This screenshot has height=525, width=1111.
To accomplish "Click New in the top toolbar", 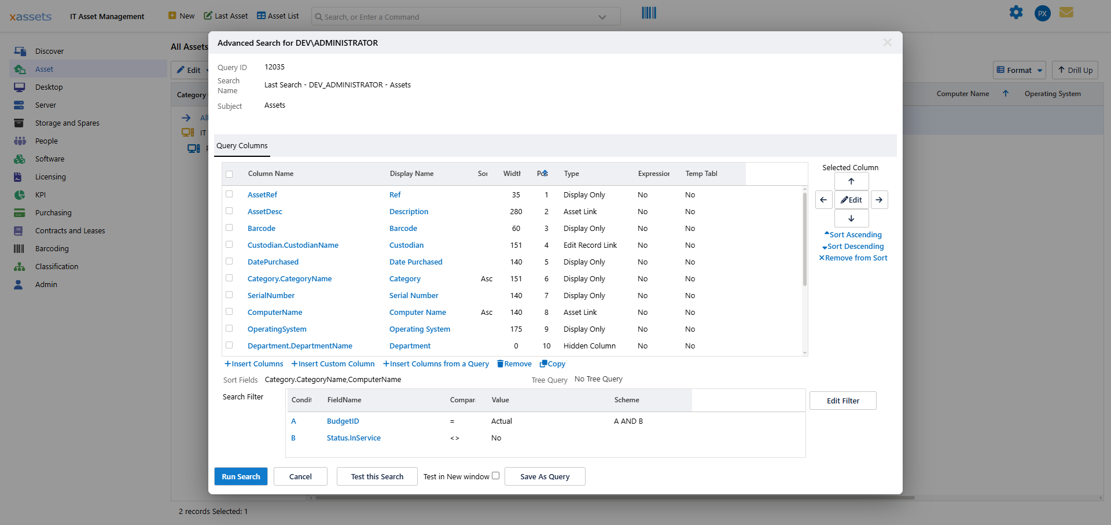I will (182, 16).
